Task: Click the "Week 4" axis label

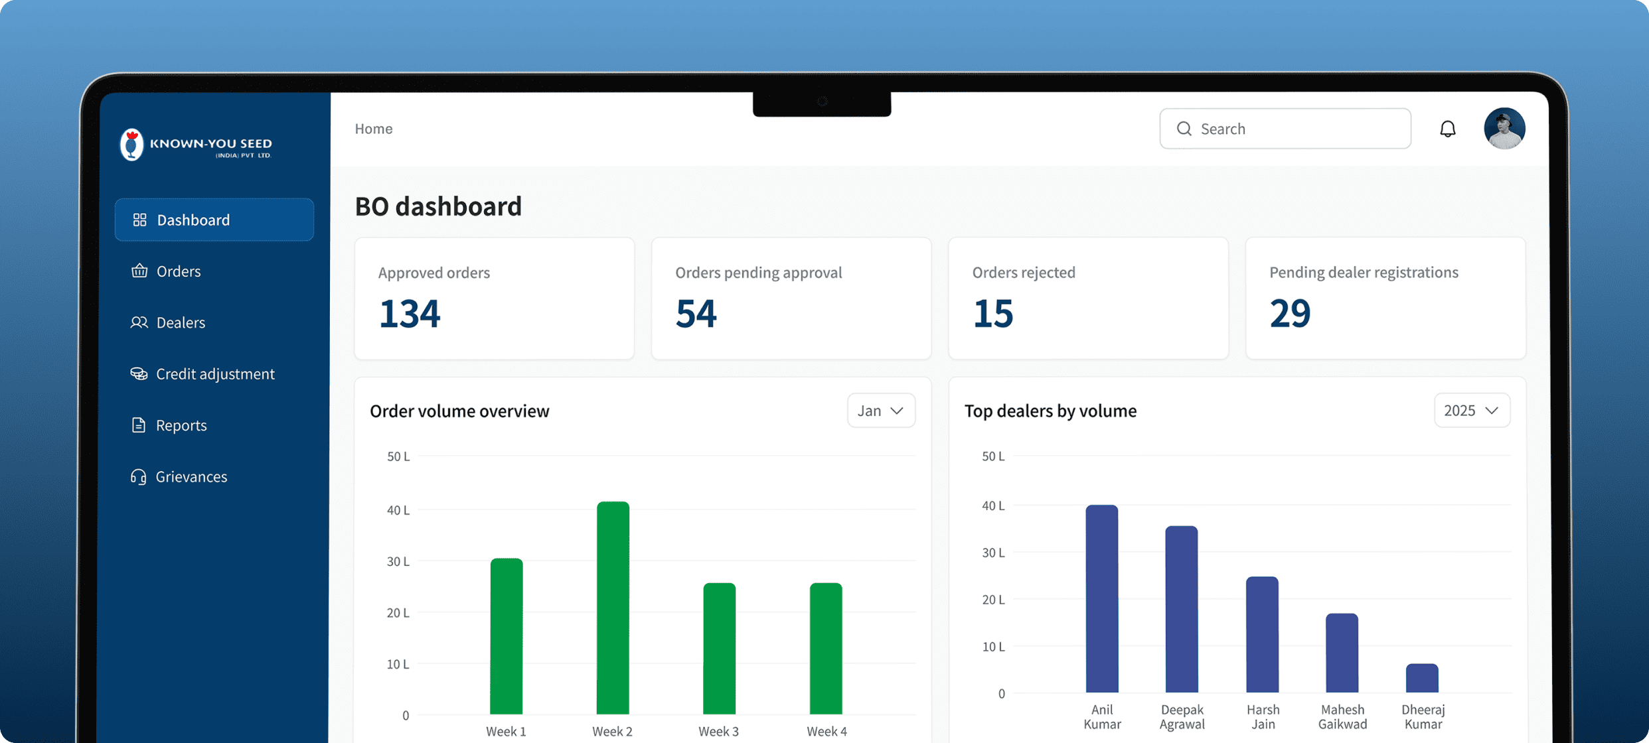Action: (827, 732)
